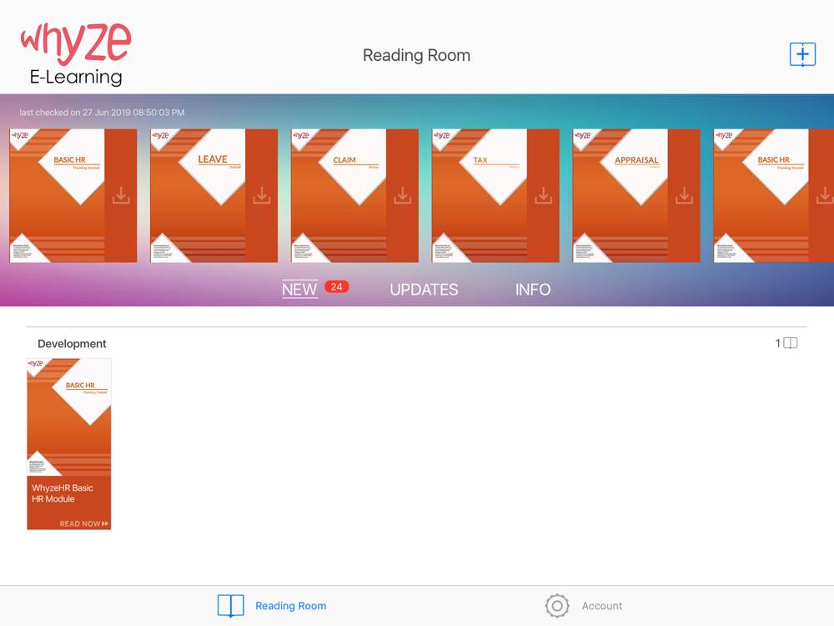The image size is (834, 626).
Task: Select the NEW tab
Action: pyautogui.click(x=299, y=290)
